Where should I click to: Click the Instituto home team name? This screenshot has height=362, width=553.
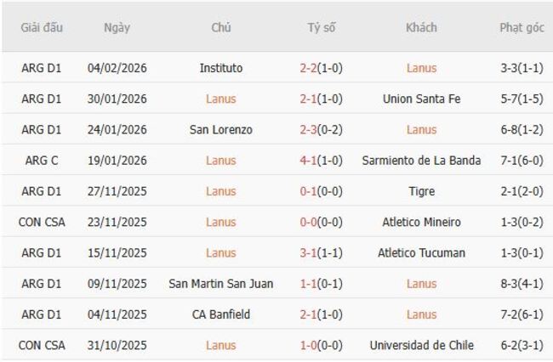point(221,68)
